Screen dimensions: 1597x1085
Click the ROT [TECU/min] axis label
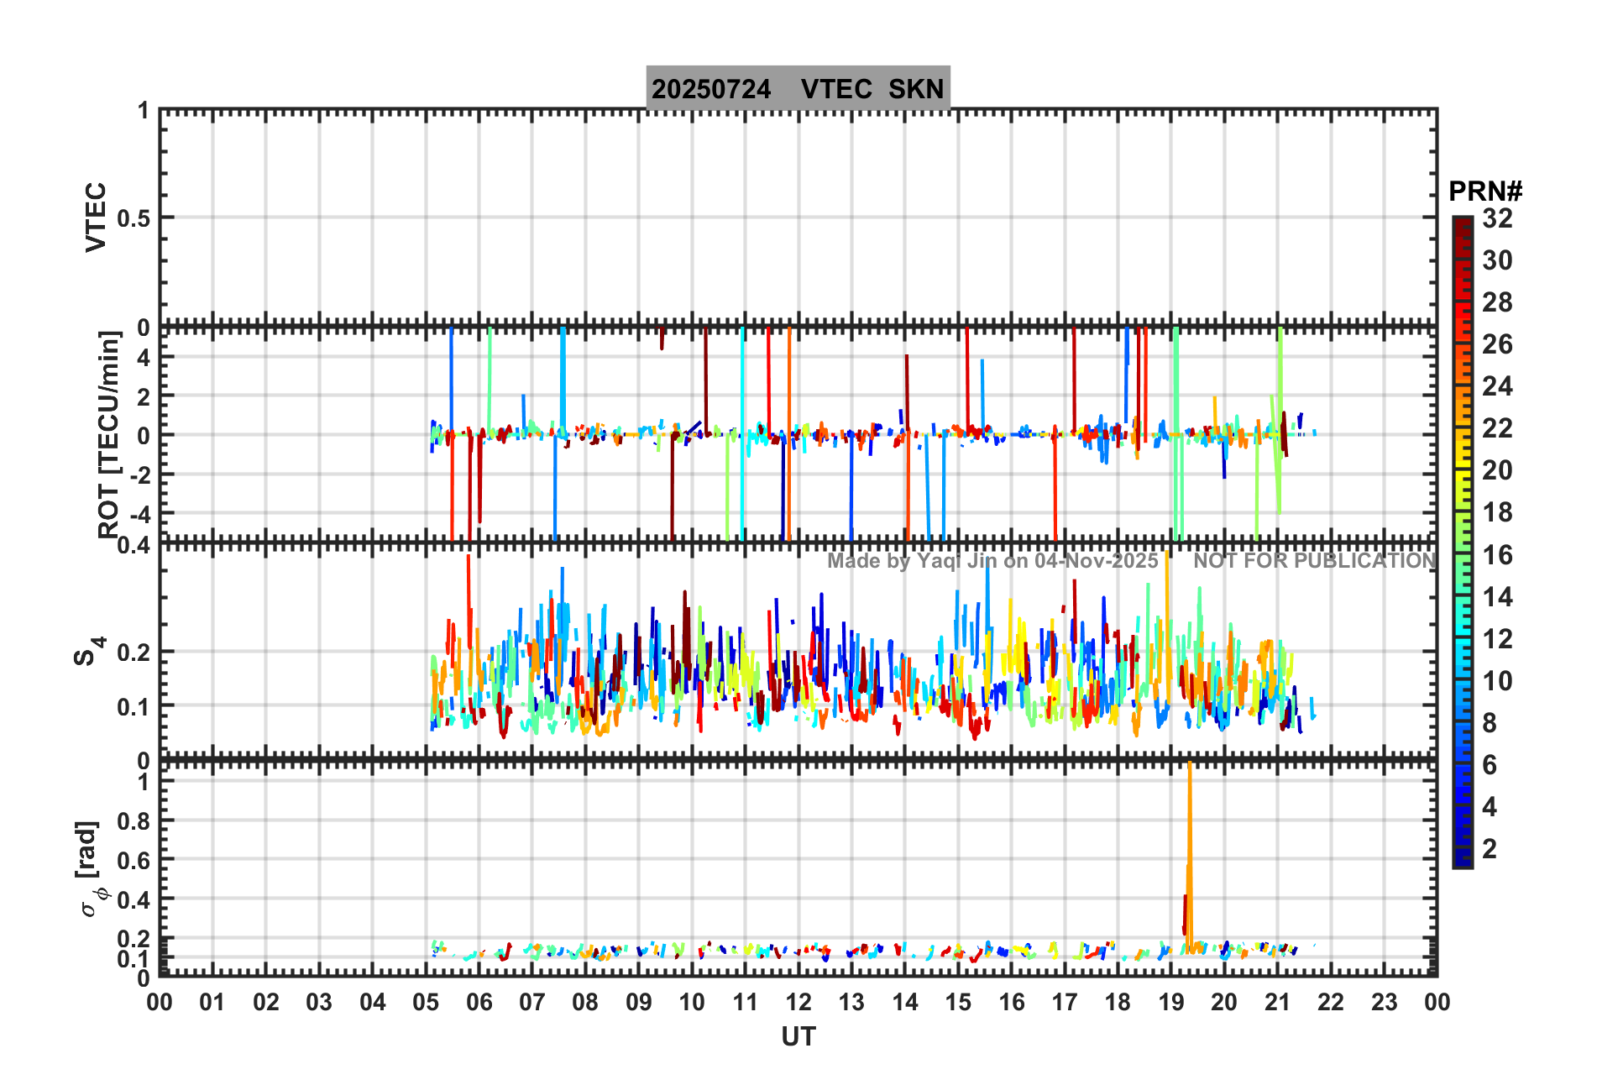coord(109,434)
